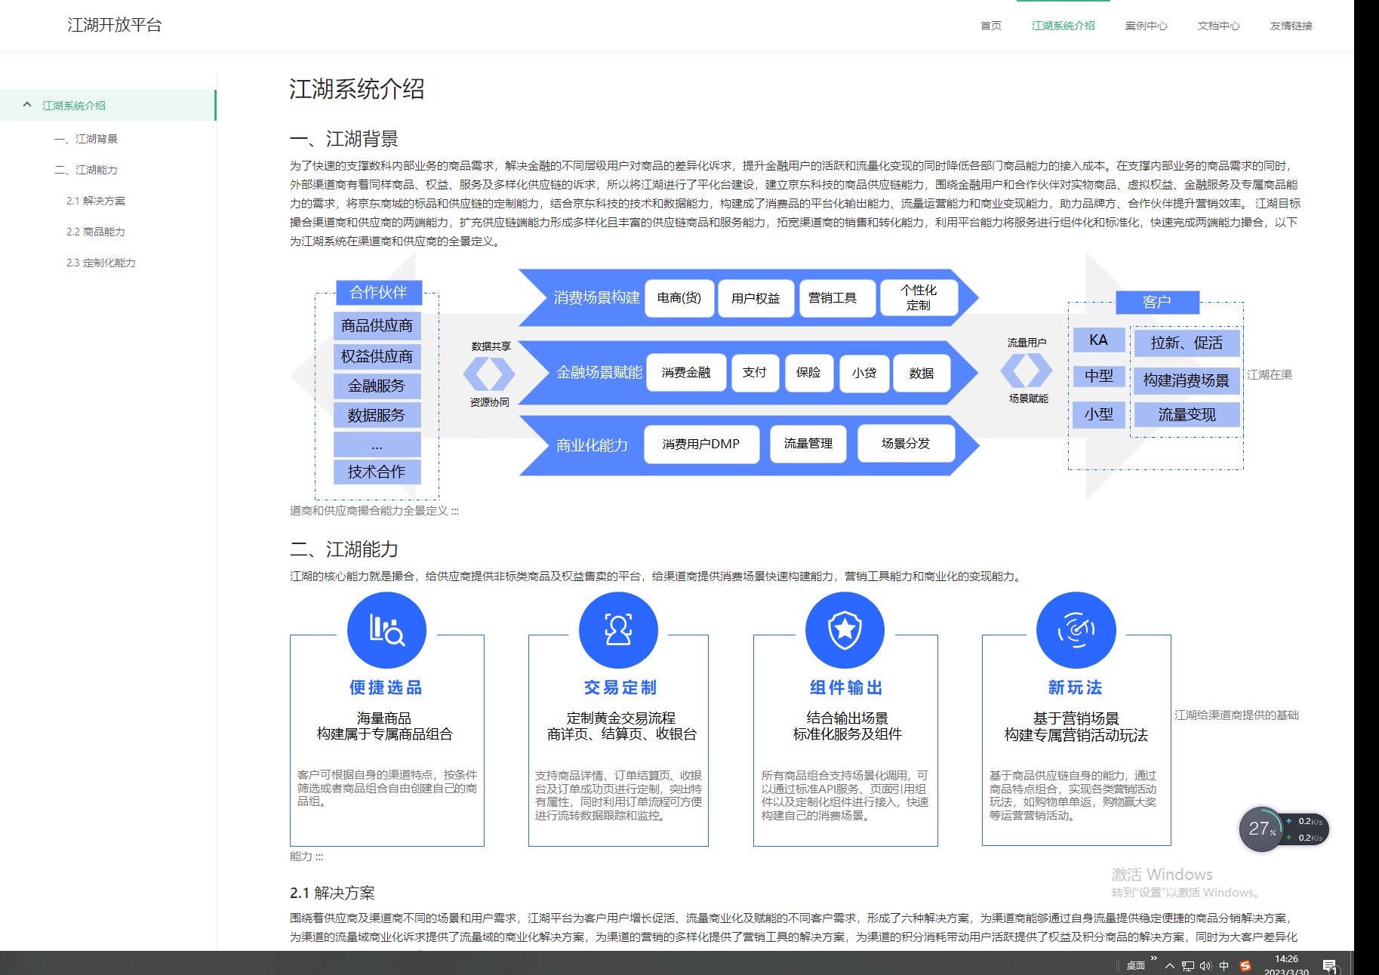Open the 案例中心 nav tab
Viewport: 1379px width, 975px height.
click(x=1147, y=26)
